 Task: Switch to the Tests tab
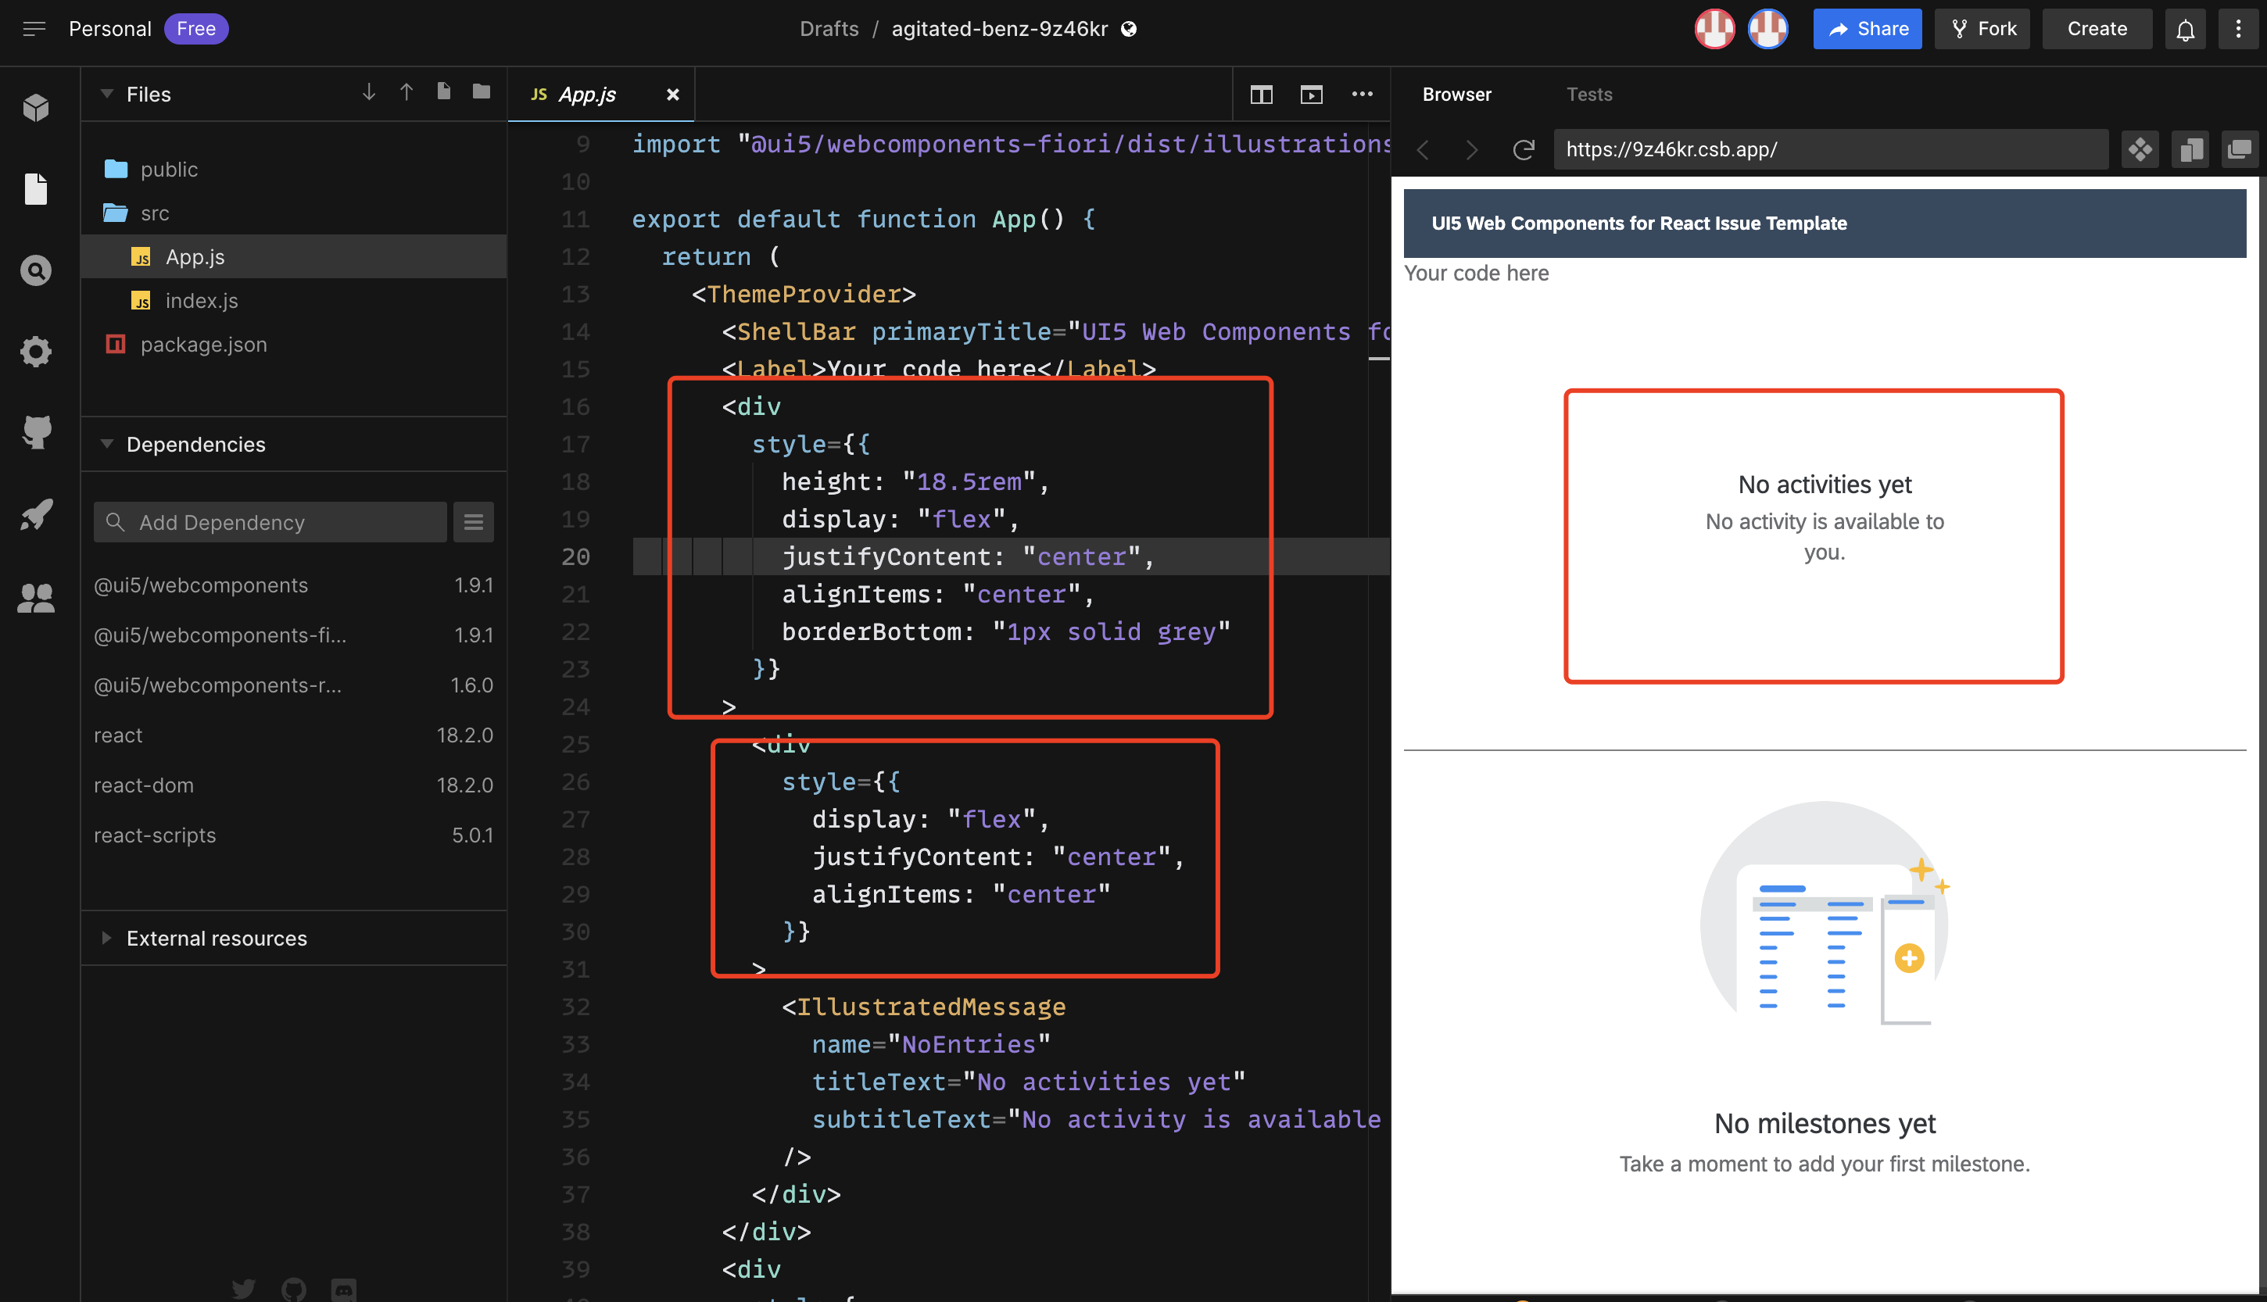tap(1589, 94)
